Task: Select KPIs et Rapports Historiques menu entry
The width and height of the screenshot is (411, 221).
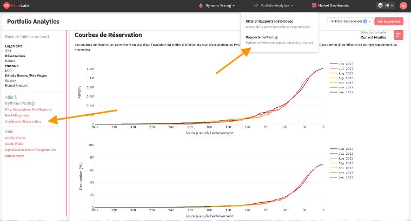Action: click(278, 24)
